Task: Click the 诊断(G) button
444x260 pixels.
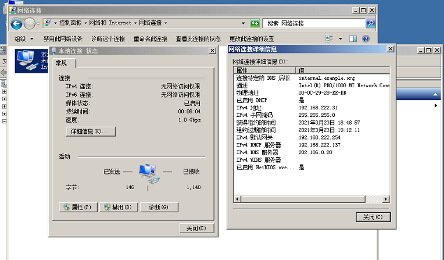Action: 159,207
